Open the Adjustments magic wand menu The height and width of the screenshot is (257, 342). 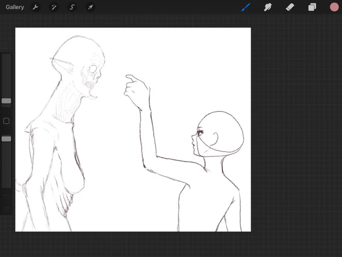[x=54, y=7]
